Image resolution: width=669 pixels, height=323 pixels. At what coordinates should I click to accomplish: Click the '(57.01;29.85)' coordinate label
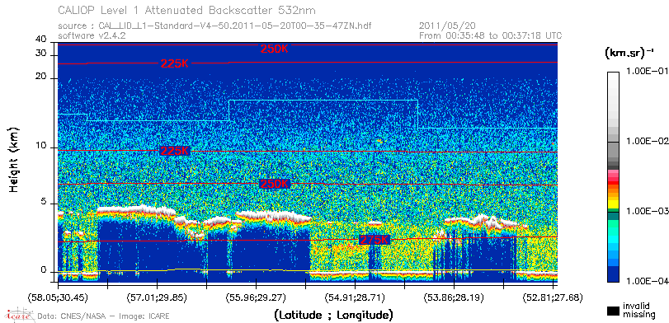(x=157, y=297)
